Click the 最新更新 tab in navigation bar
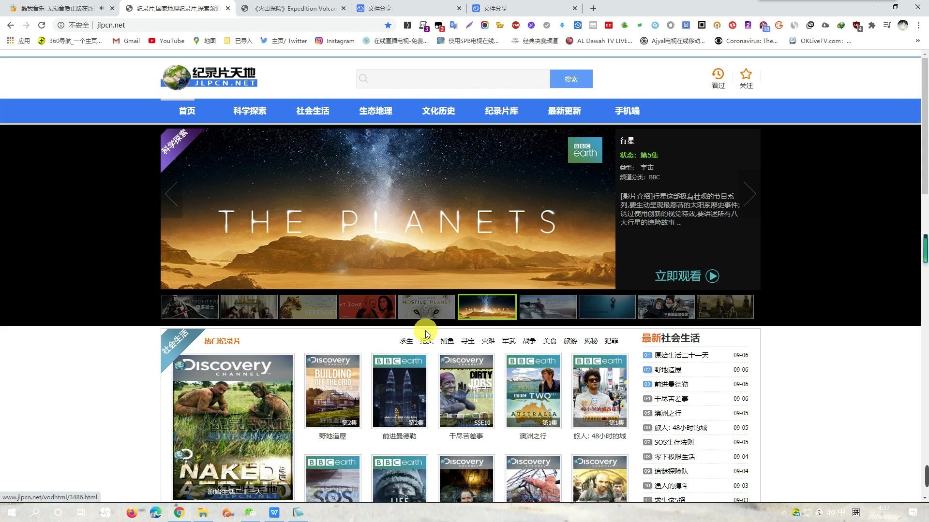Screen dimensions: 929x522 [x=564, y=110]
